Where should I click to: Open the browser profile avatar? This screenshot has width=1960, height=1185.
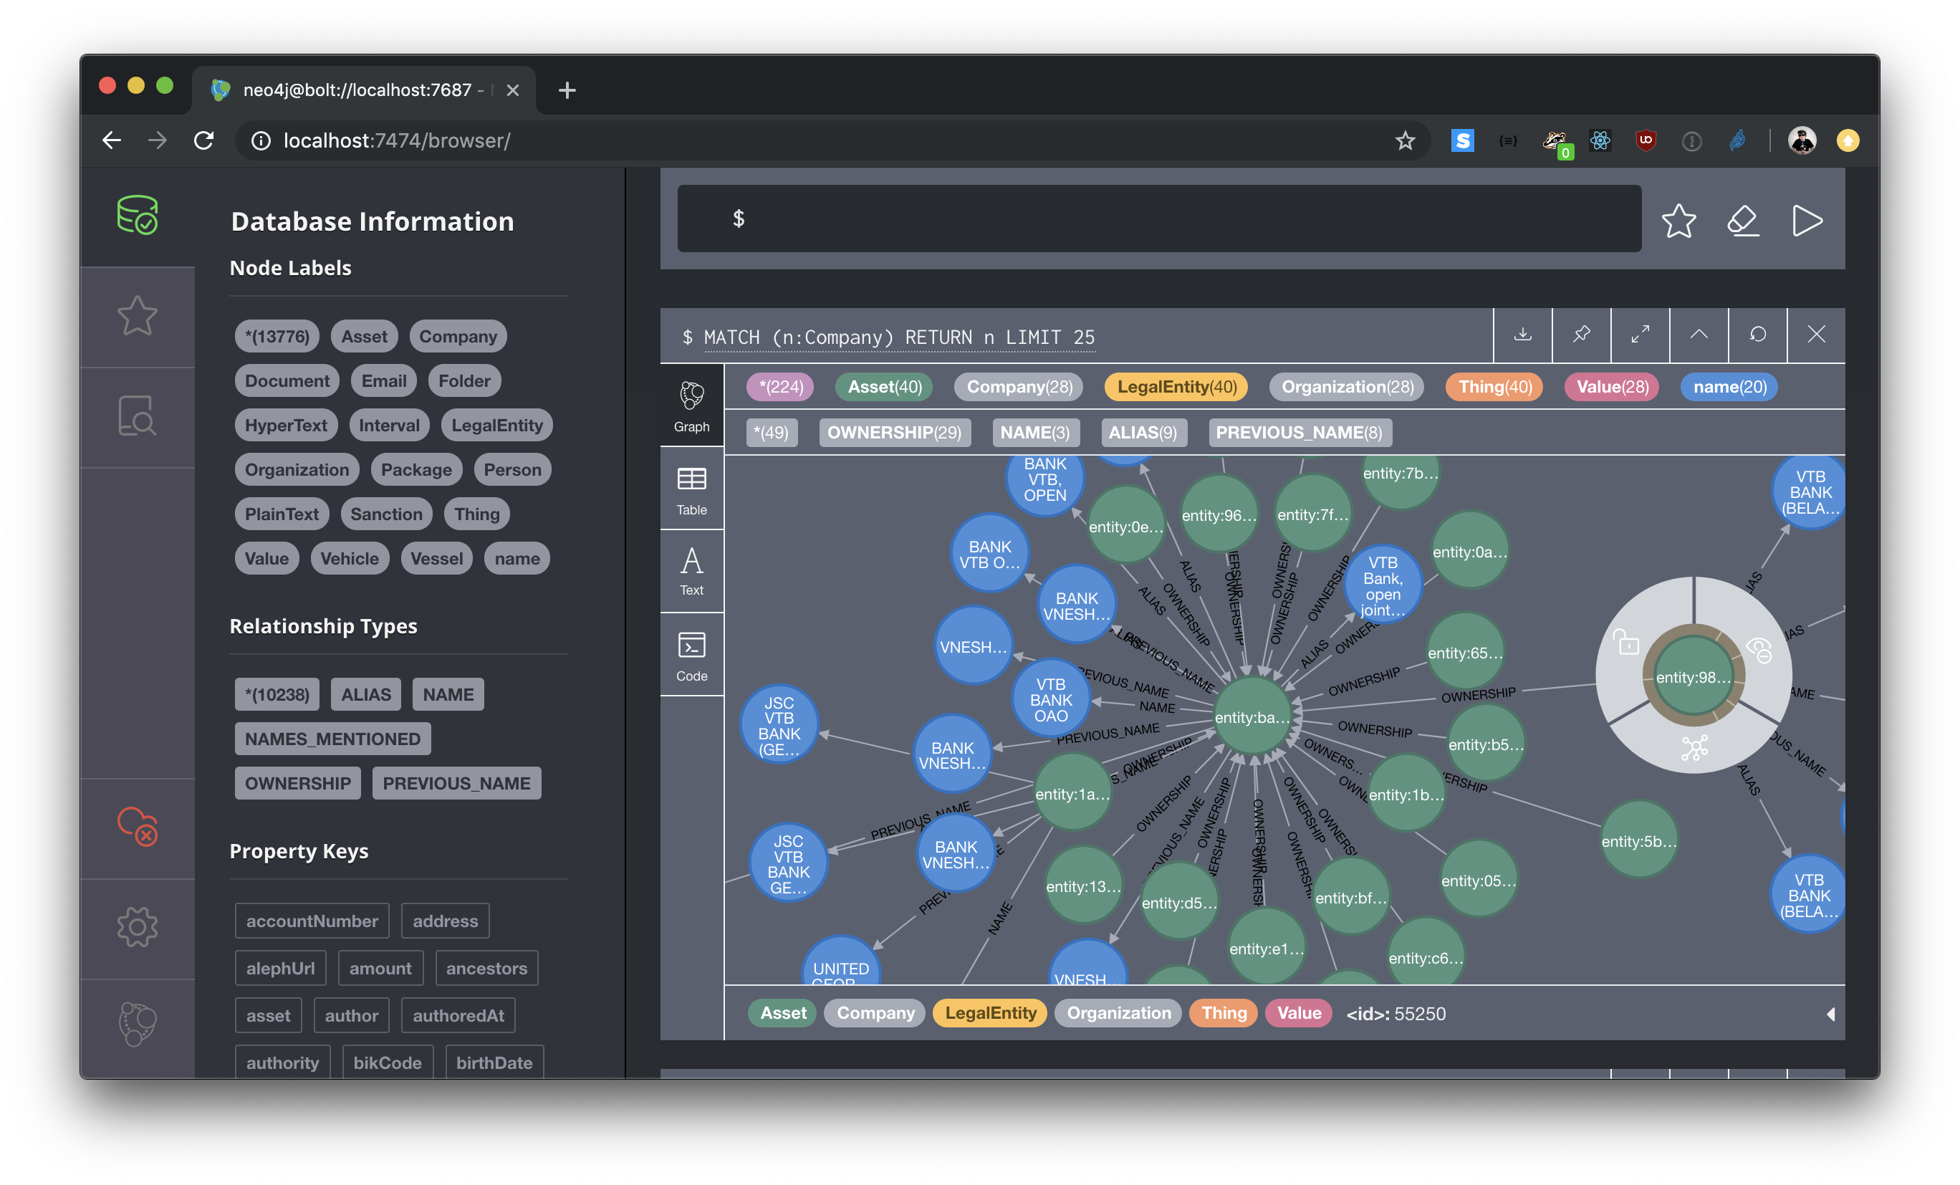[x=1802, y=140]
